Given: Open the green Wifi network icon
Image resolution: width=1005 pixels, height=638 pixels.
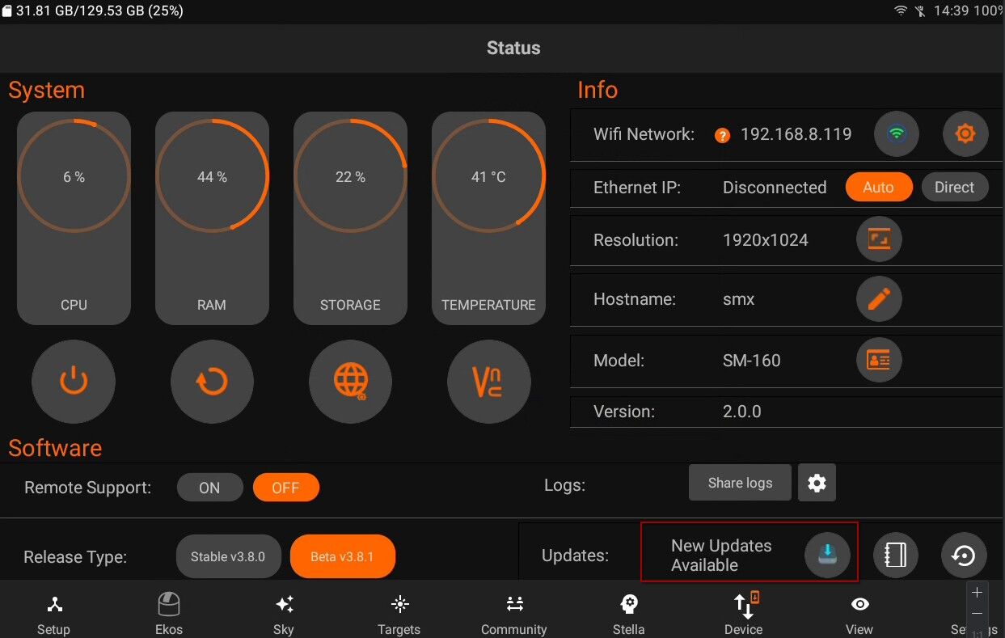Looking at the screenshot, I should point(896,133).
